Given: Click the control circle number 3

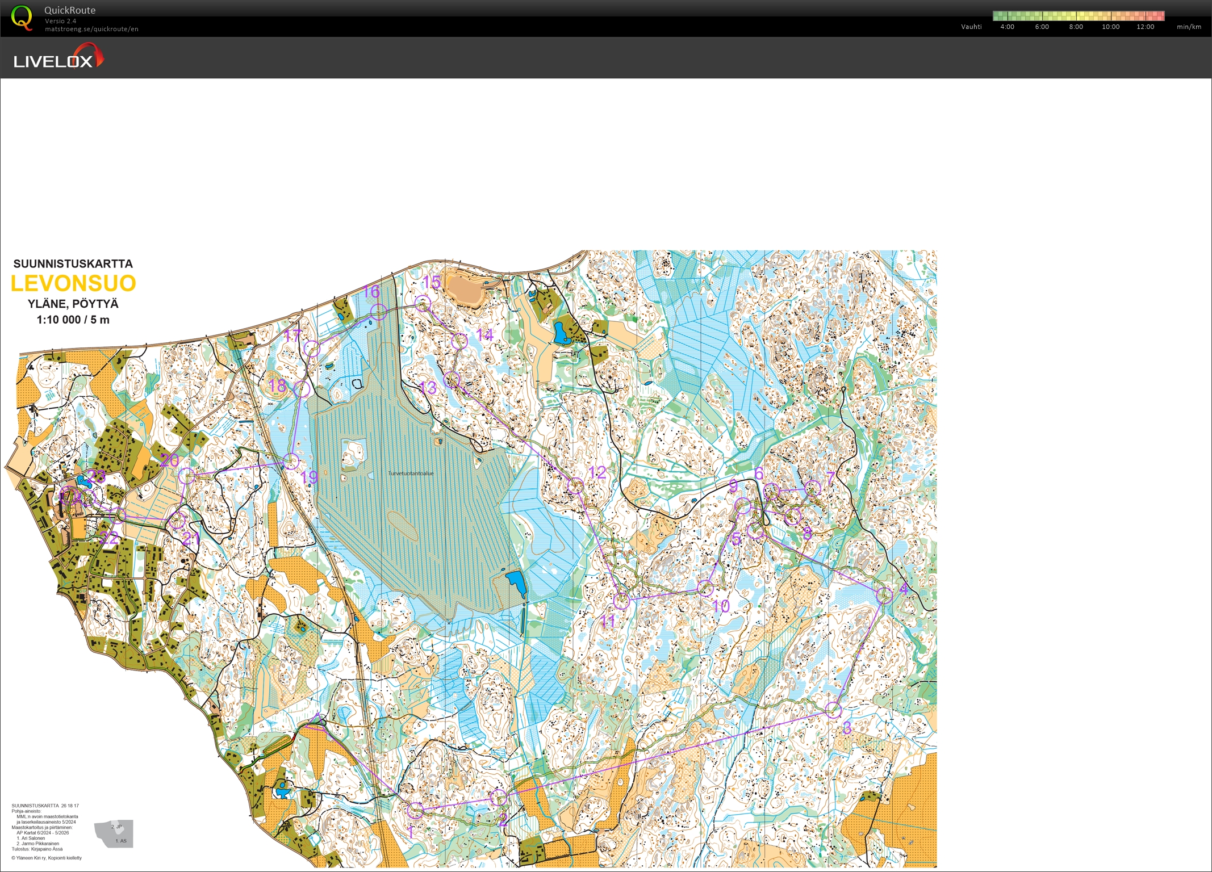Looking at the screenshot, I should pyautogui.click(x=833, y=710).
